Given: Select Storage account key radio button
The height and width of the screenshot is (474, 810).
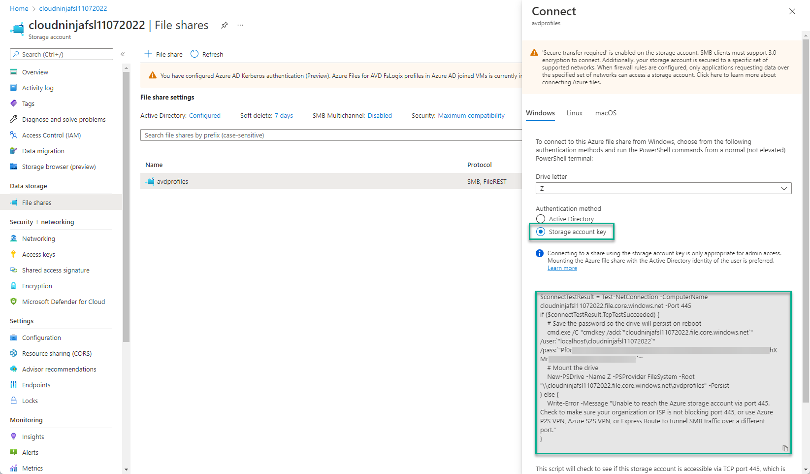Looking at the screenshot, I should 541,232.
